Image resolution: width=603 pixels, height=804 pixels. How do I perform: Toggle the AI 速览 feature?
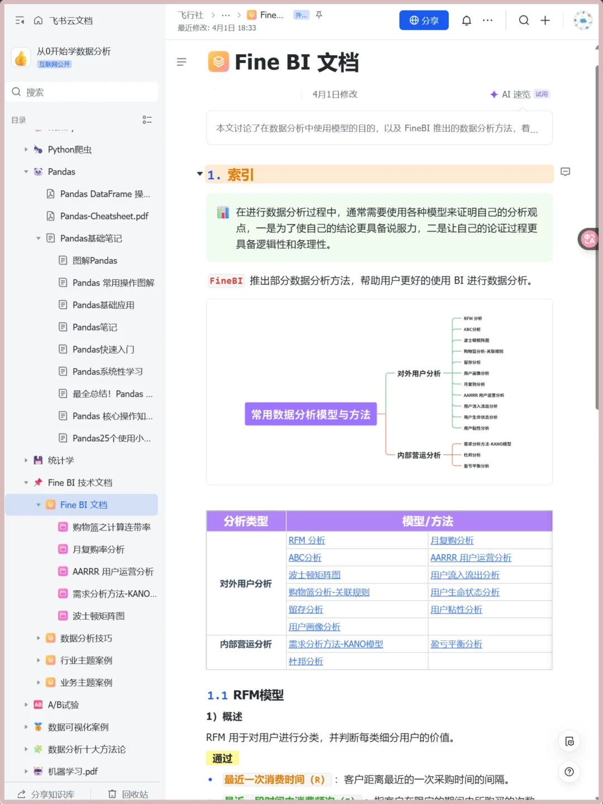(515, 94)
